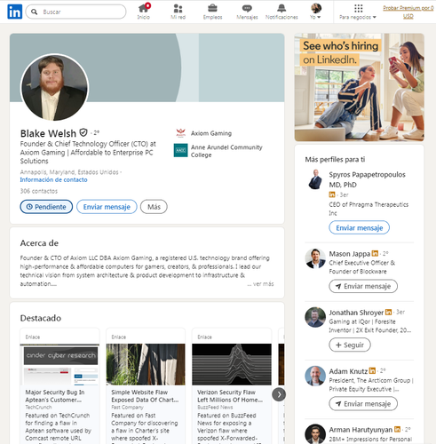The height and width of the screenshot is (444, 436).
Task: Open Spyros Papapetropoulos profile photo
Action: [315, 179]
